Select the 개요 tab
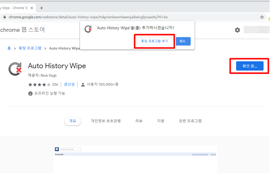The image size is (270, 173). point(73,121)
